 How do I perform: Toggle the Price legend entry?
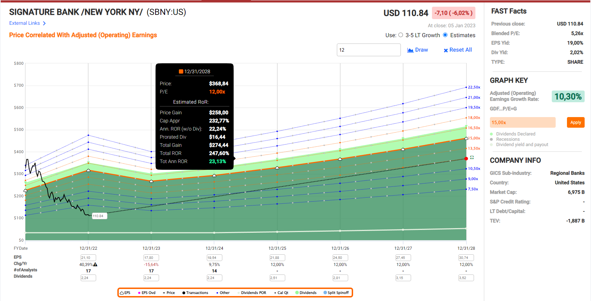169,293
